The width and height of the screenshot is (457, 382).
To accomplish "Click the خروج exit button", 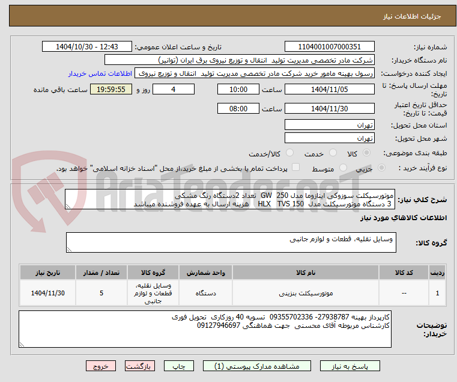I will [x=100, y=366].
